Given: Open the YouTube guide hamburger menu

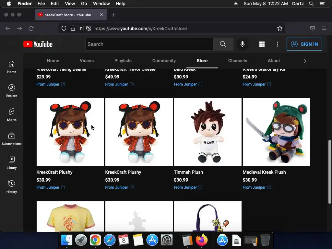Looking at the screenshot, I should pos(12,44).
